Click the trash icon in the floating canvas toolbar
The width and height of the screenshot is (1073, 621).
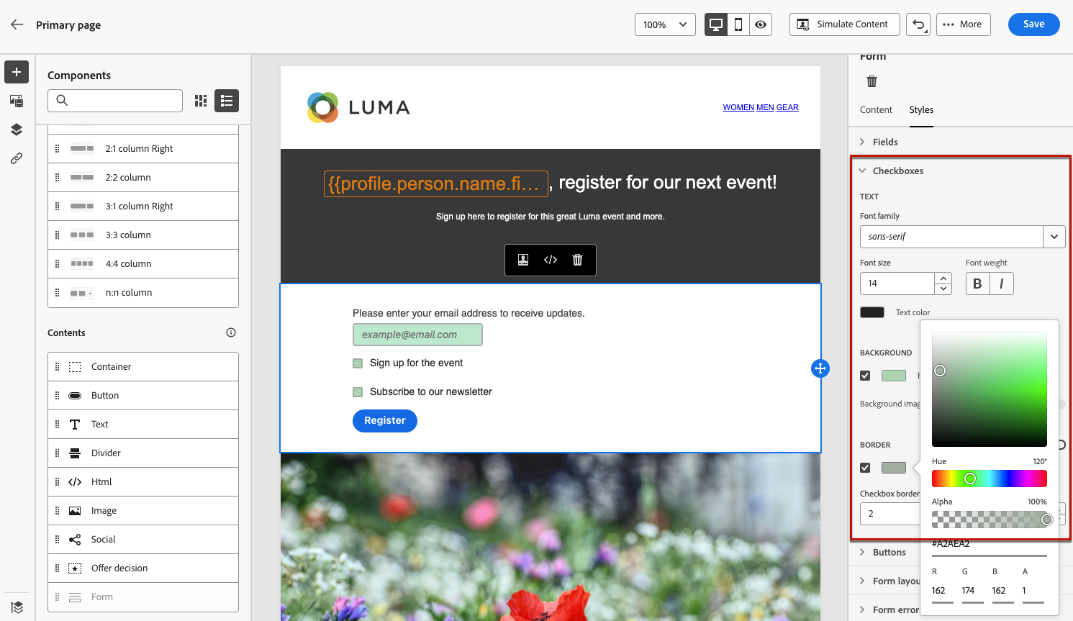[x=577, y=260]
